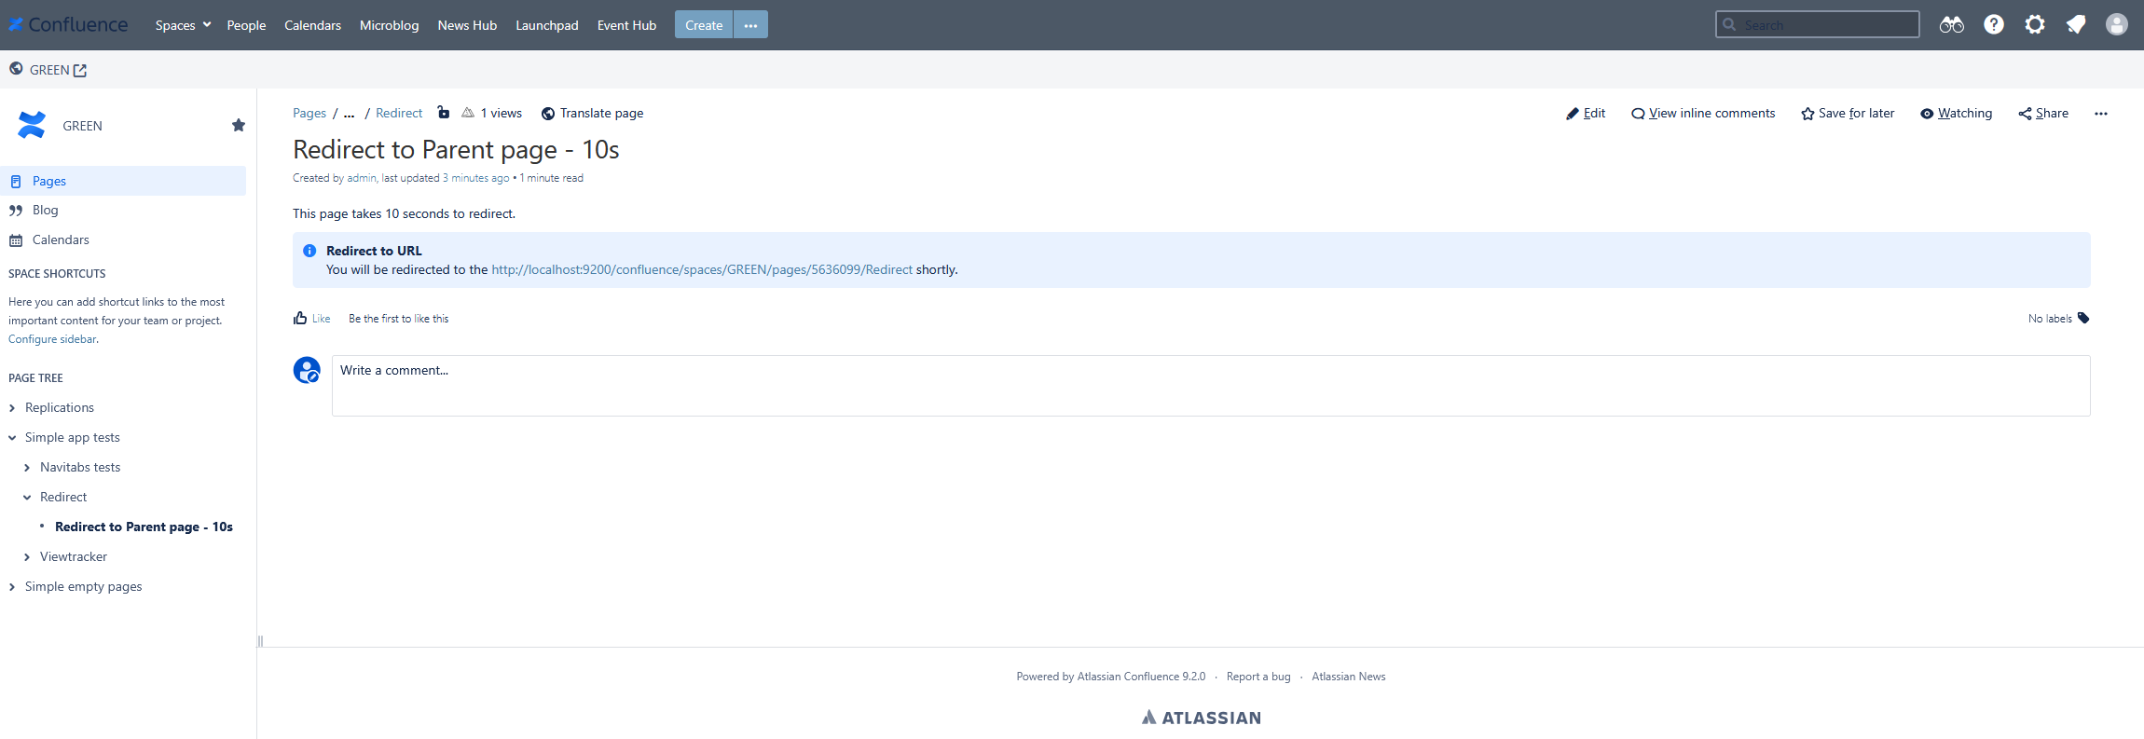
Task: Collapse the Simple app tests node
Action: (x=12, y=438)
